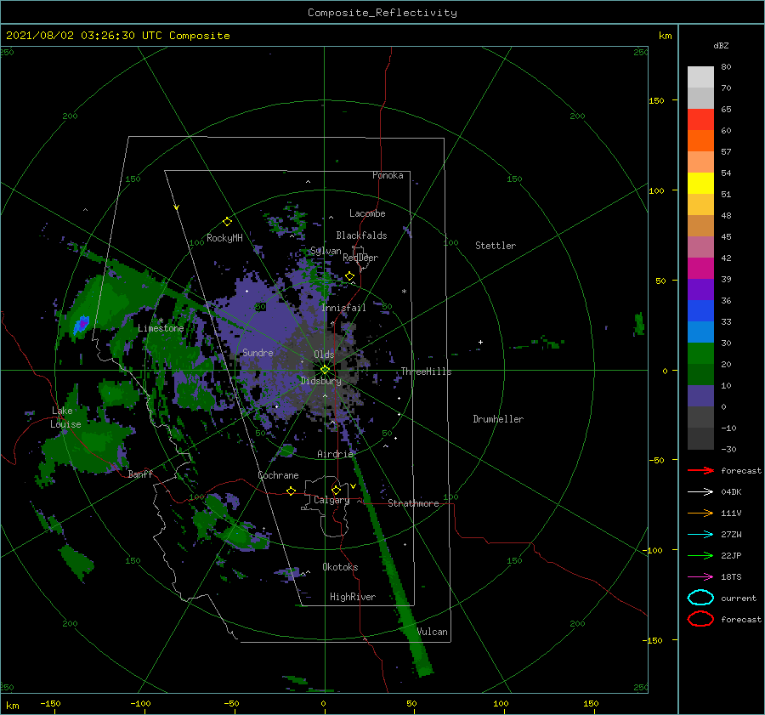Click the Banff label
This screenshot has width=765, height=715.
point(140,474)
